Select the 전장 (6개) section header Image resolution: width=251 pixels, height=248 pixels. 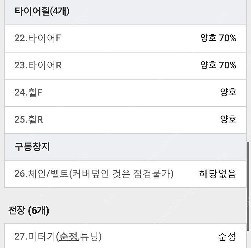click(x=29, y=211)
